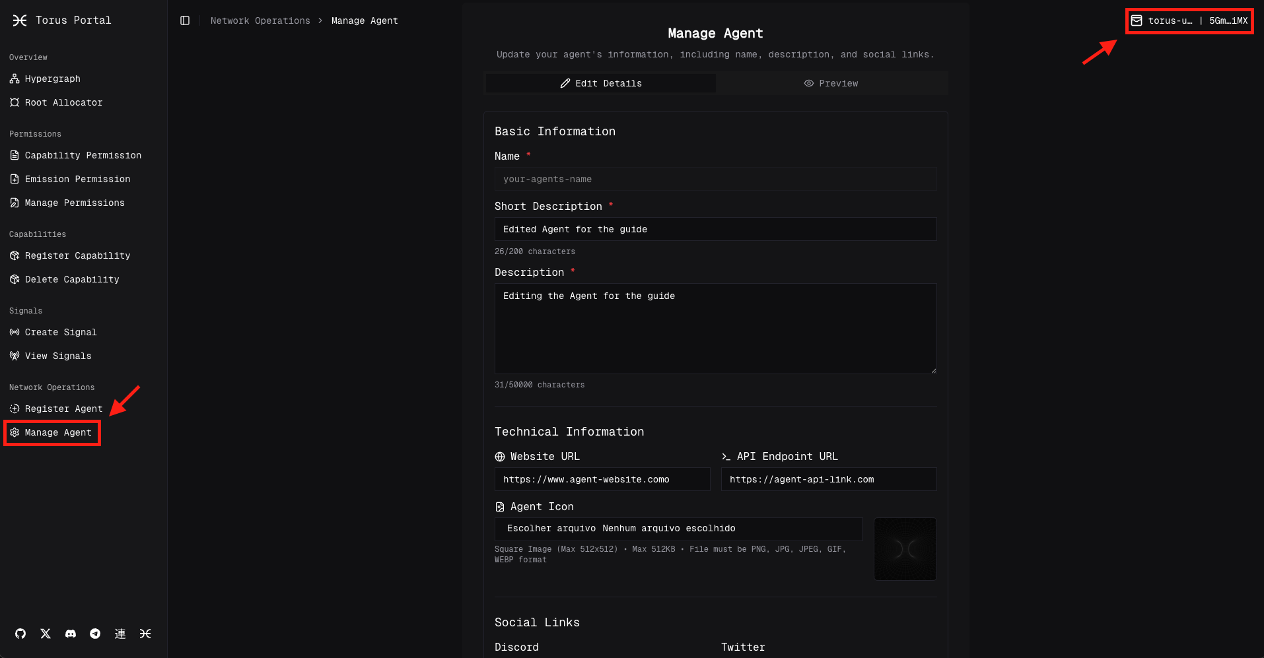The width and height of the screenshot is (1264, 658).
Task: Collapse the sidebar with the panel toggle
Action: pos(184,20)
